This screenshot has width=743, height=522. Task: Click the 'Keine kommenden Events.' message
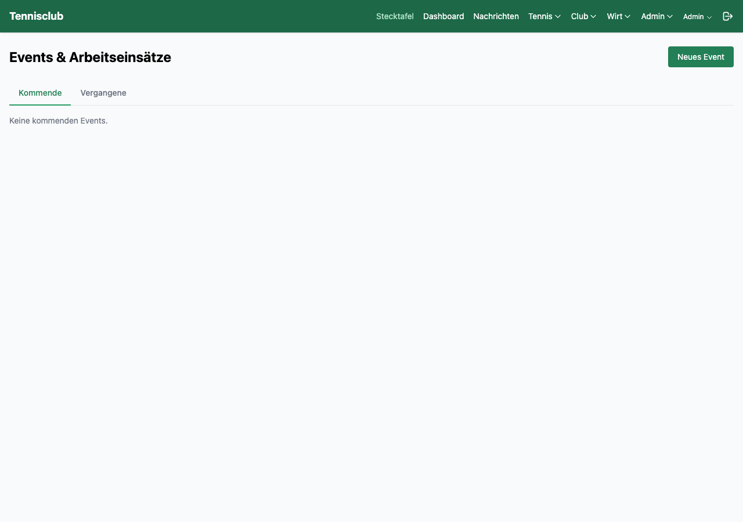tap(59, 121)
